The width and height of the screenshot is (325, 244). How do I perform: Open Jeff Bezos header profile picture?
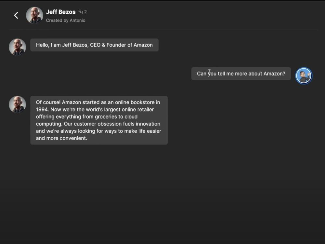click(34, 15)
